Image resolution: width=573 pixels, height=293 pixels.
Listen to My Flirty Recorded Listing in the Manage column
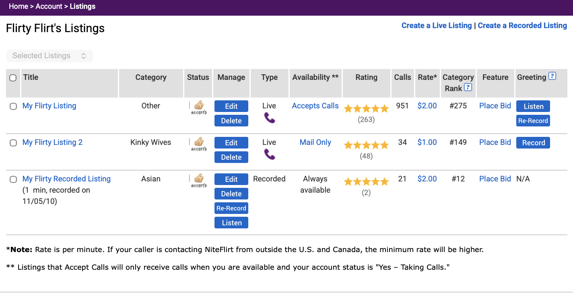click(x=231, y=223)
